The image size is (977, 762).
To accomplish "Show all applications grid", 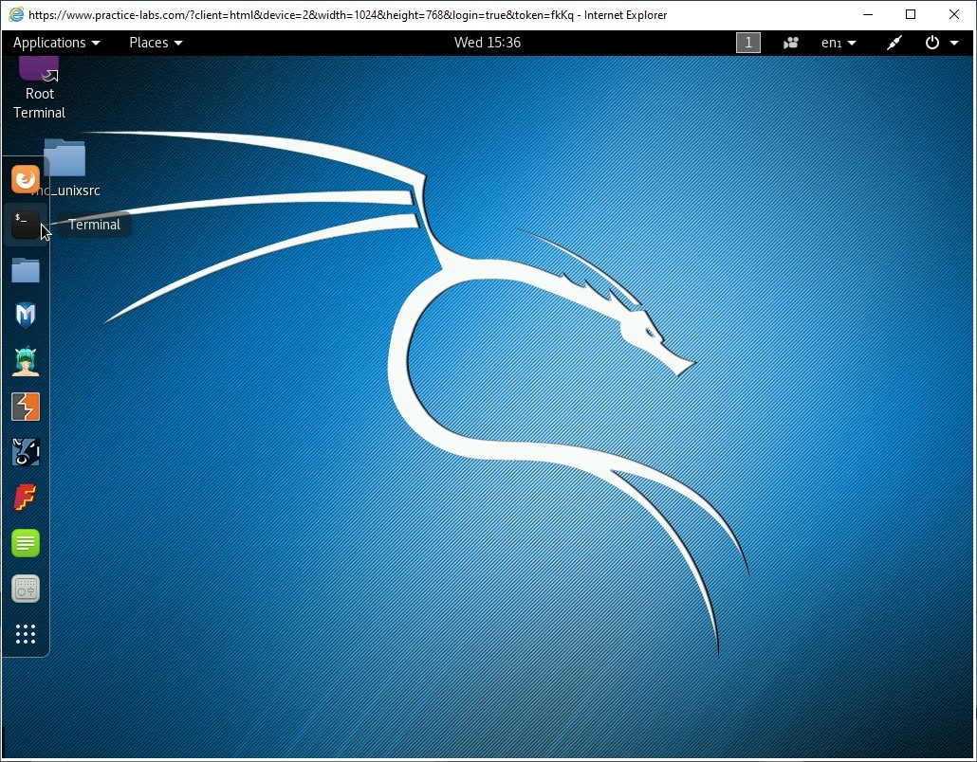I will tap(26, 634).
